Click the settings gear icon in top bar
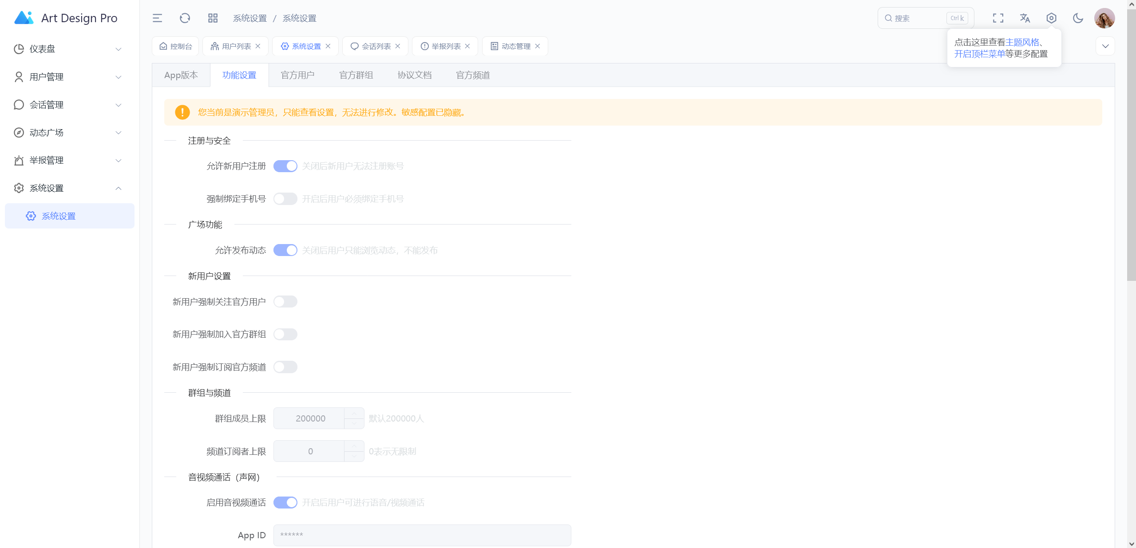This screenshot has width=1136, height=548. pos(1052,18)
